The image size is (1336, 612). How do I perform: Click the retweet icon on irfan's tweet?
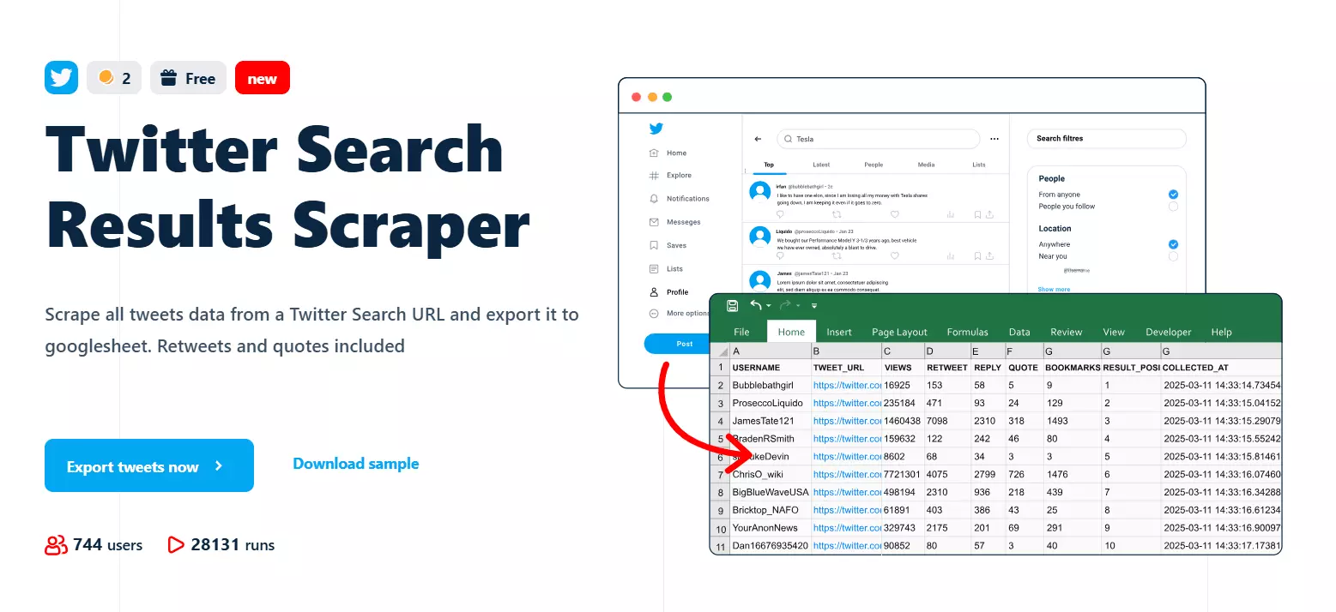[x=837, y=214]
